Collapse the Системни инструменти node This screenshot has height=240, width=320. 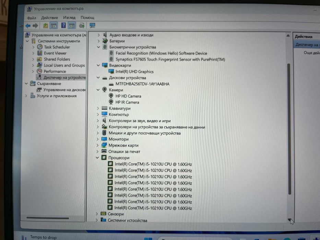click(27, 41)
